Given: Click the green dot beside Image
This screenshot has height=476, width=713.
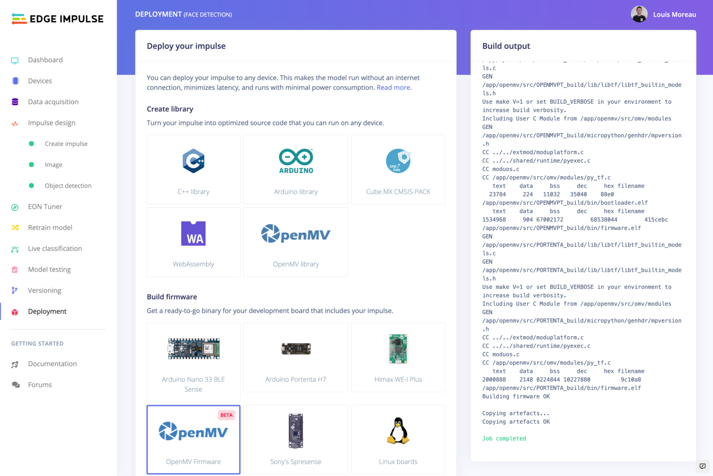Looking at the screenshot, I should 31,165.
